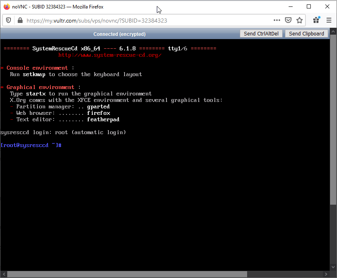Click the vertical scrollbar up arrow

click(x=333, y=31)
